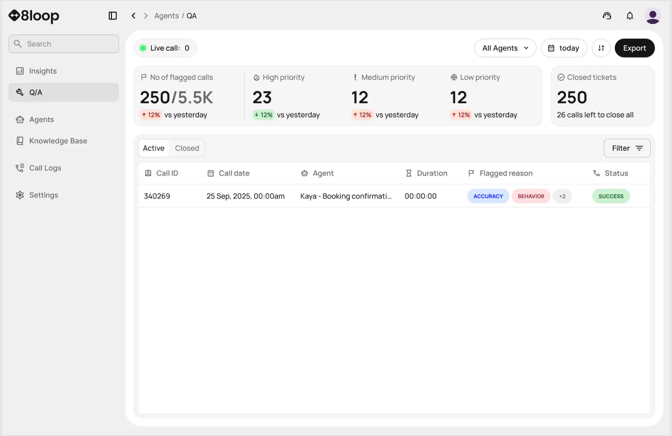Click the High priority value 23

coord(262,97)
